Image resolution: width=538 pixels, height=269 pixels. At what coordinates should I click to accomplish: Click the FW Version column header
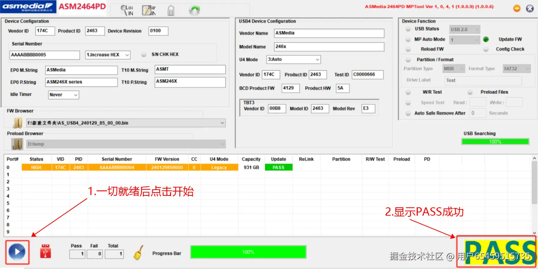167,159
